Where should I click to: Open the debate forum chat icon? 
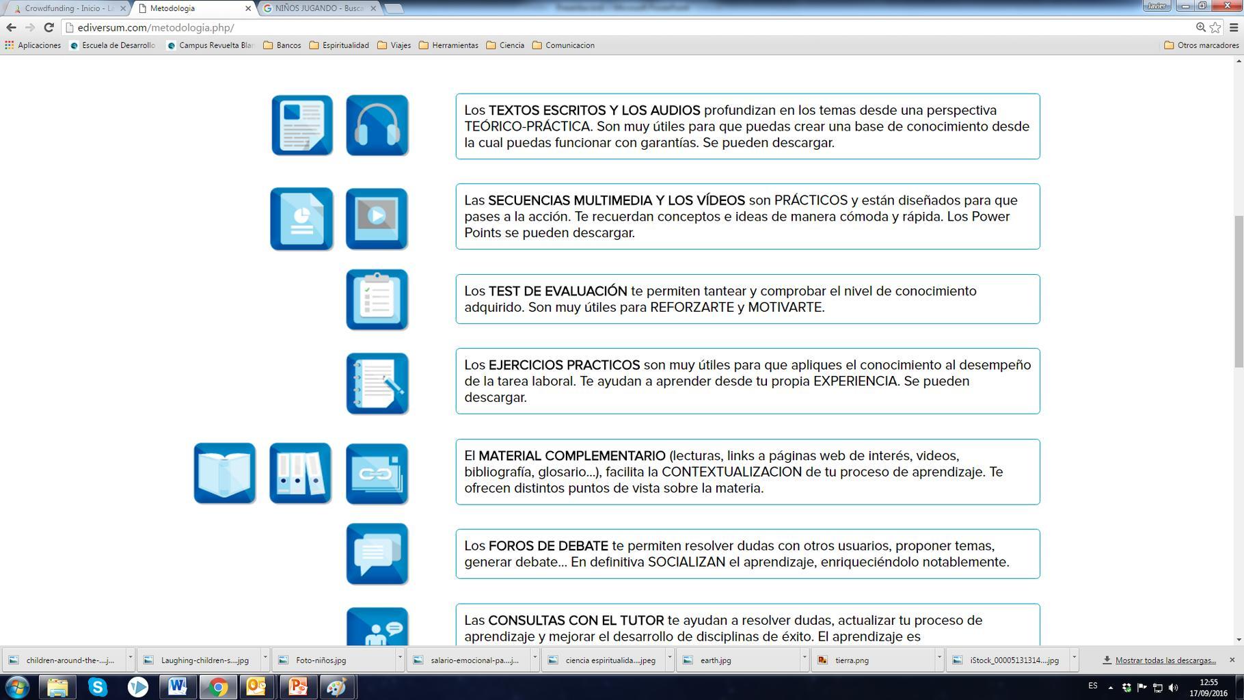[x=377, y=554]
